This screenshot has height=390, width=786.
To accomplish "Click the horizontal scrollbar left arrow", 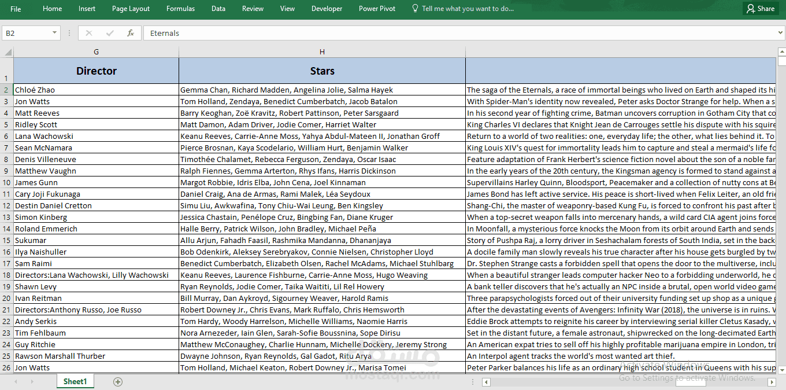I will coord(487,382).
